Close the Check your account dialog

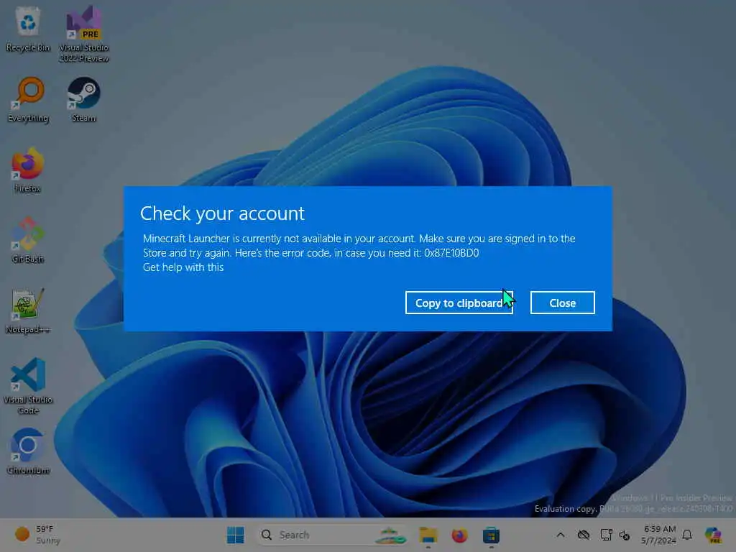click(562, 303)
